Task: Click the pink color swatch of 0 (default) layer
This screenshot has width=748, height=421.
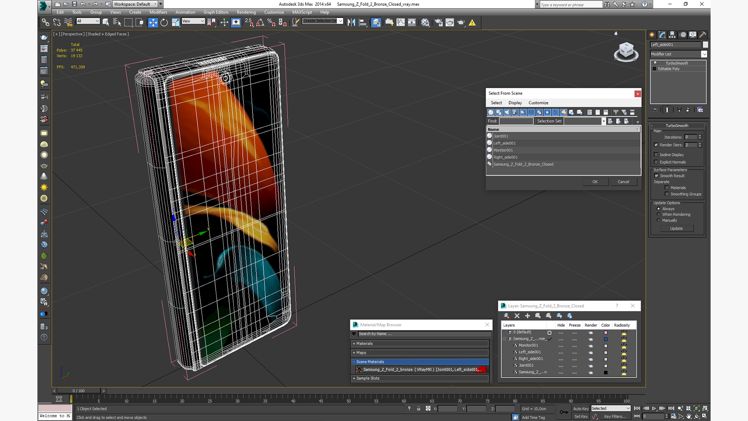Action: click(x=605, y=333)
